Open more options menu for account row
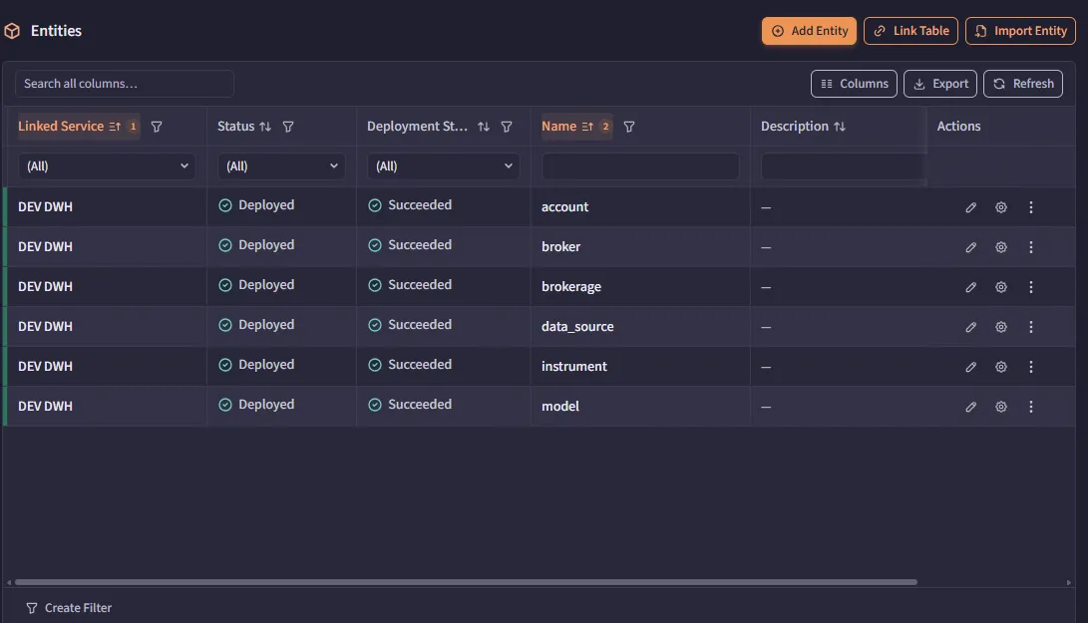 [x=1030, y=207]
